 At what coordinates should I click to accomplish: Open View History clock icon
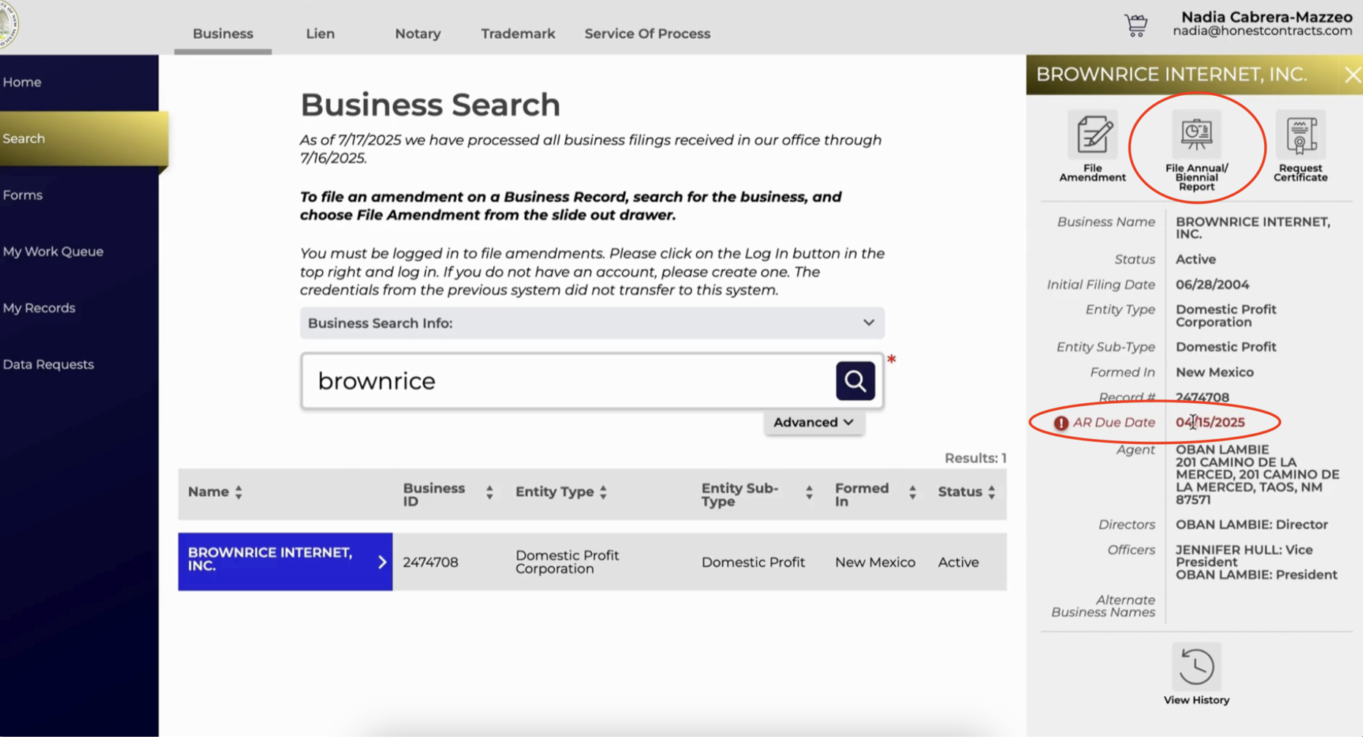click(1196, 666)
